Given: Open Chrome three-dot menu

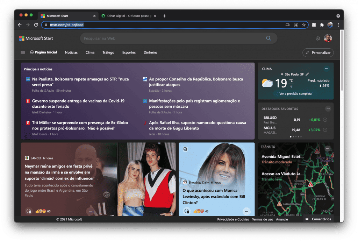Looking at the screenshot, I should point(338,25).
